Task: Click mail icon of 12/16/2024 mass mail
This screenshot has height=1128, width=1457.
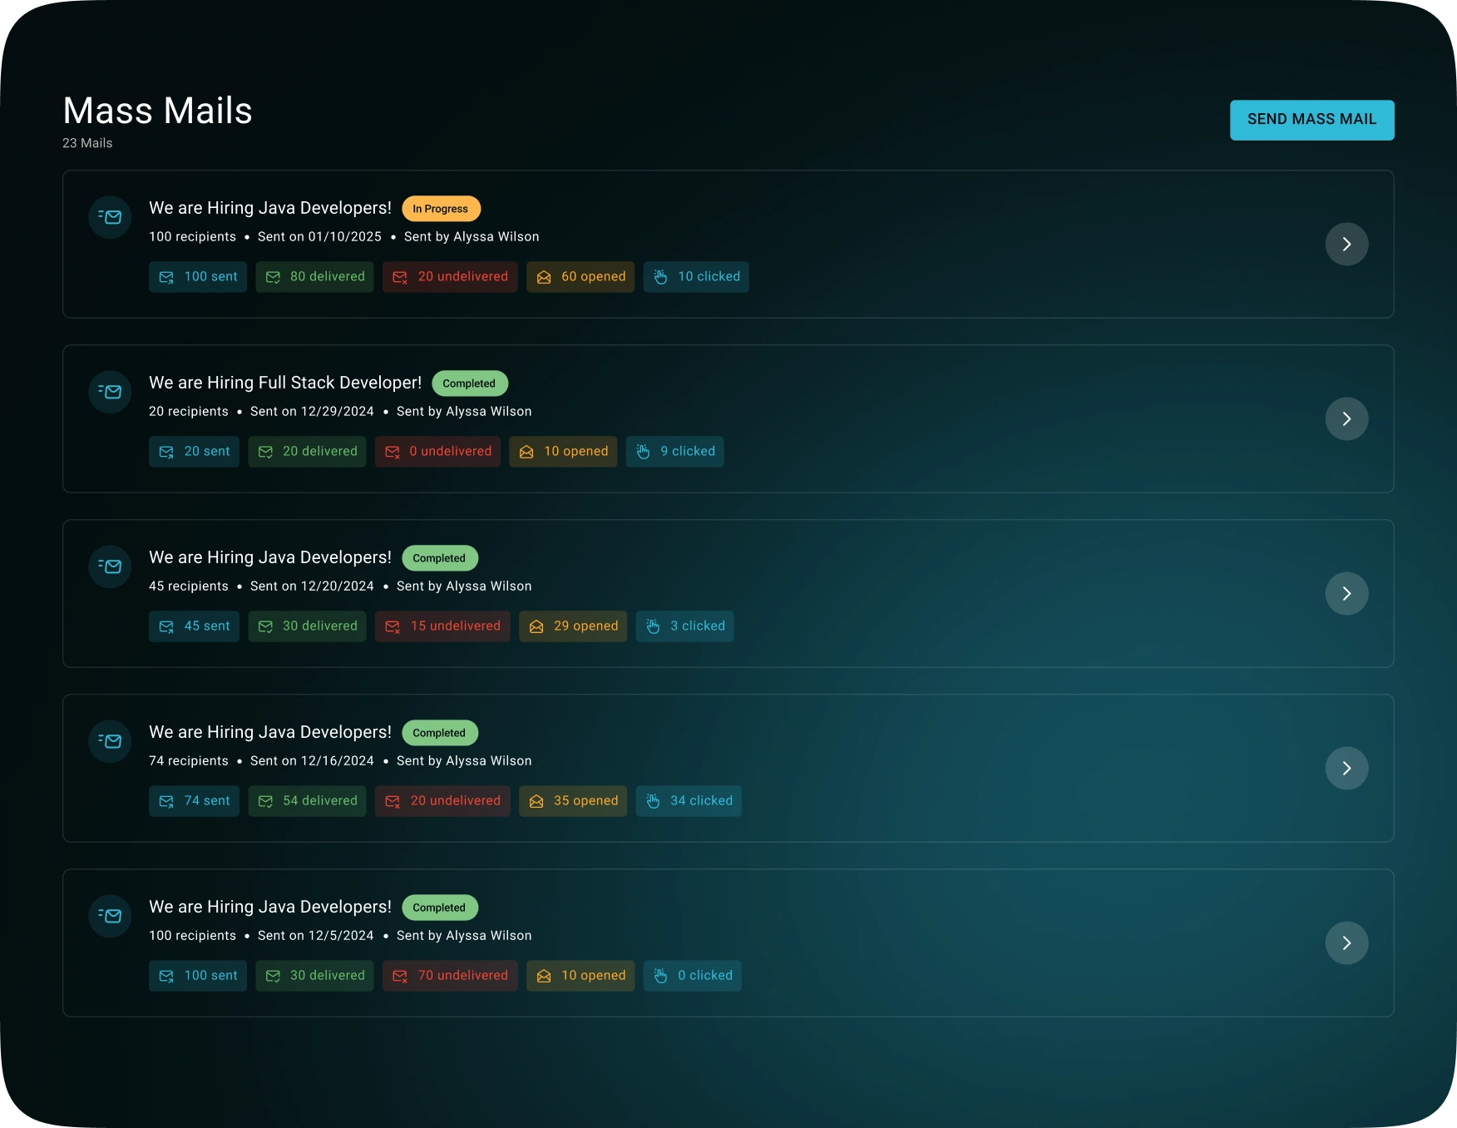Action: click(x=110, y=741)
